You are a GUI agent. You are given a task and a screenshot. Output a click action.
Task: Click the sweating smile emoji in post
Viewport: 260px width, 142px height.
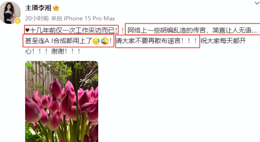coord(96,41)
